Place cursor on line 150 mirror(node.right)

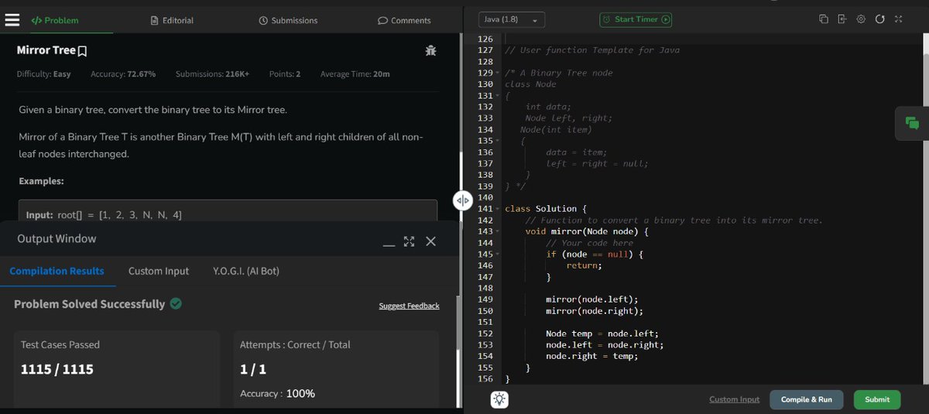tap(595, 311)
